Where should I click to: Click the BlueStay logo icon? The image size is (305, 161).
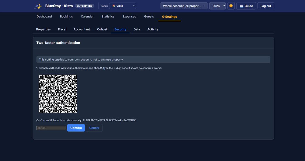pos(38,6)
